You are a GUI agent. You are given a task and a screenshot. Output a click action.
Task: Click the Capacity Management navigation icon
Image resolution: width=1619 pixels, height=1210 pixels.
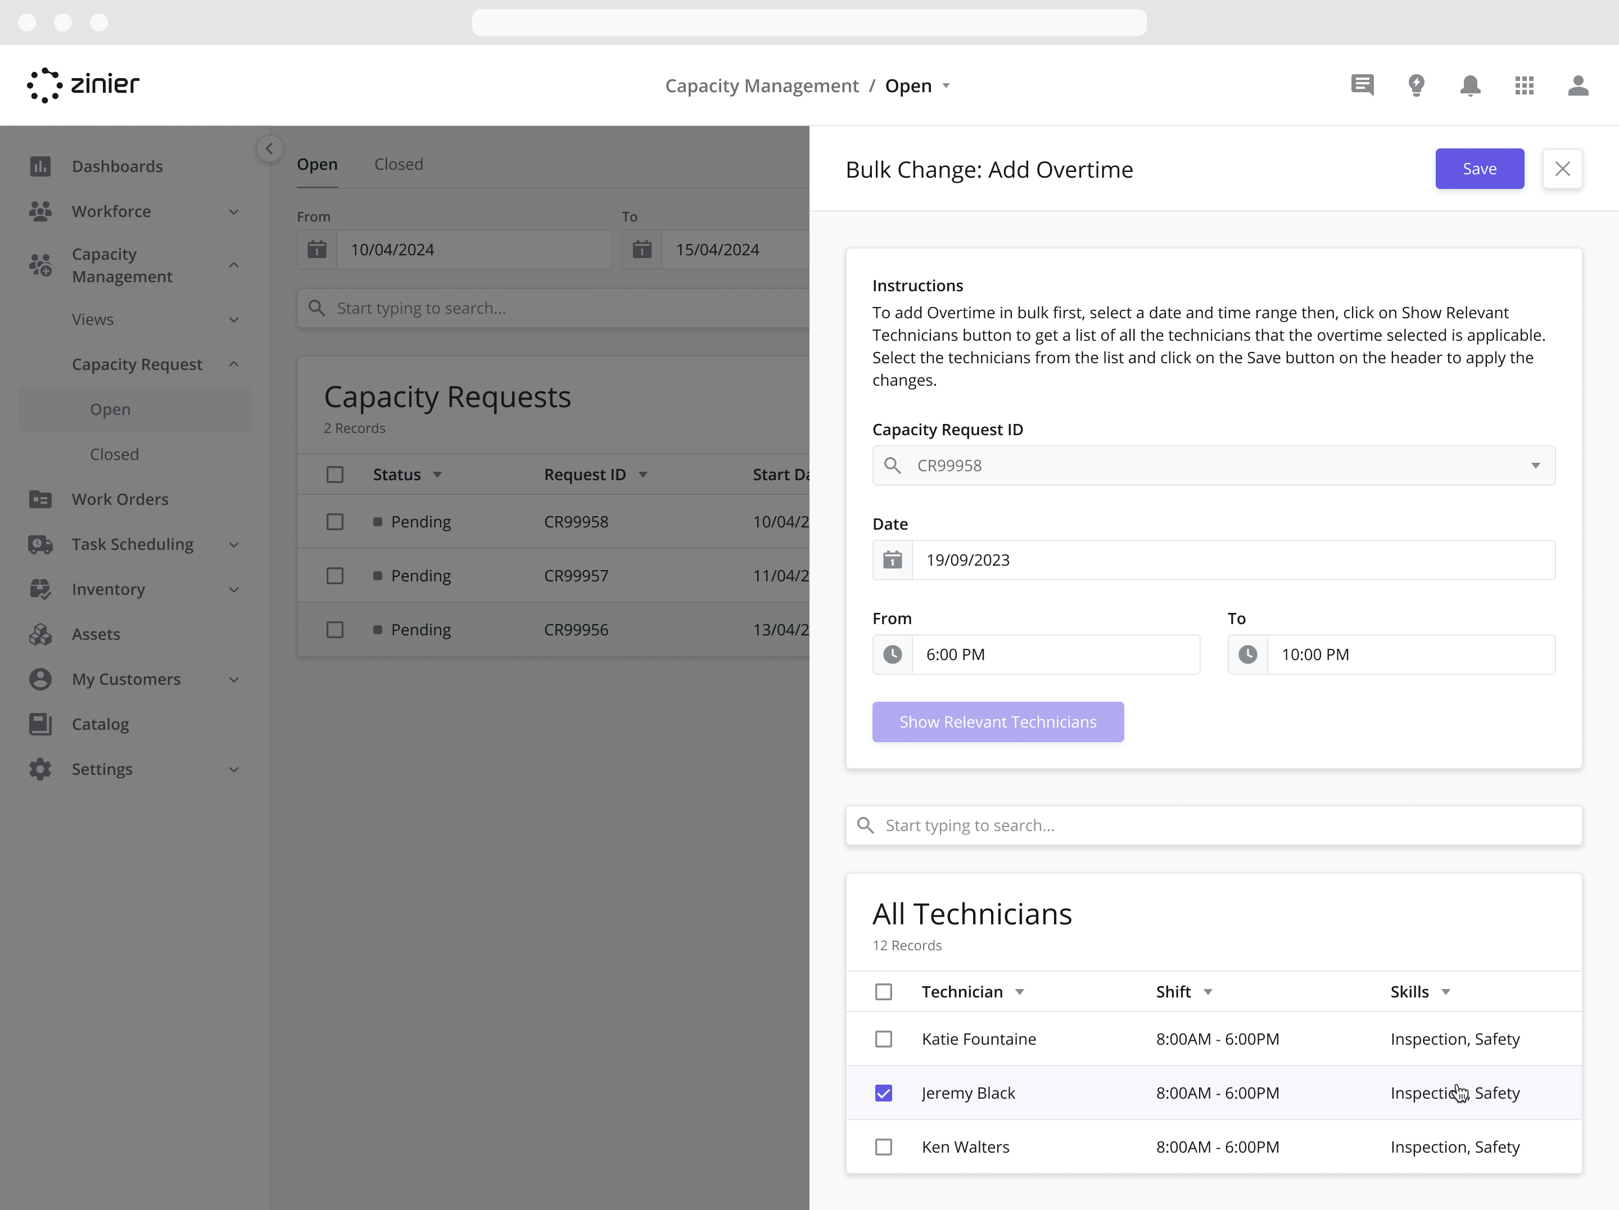click(x=40, y=264)
